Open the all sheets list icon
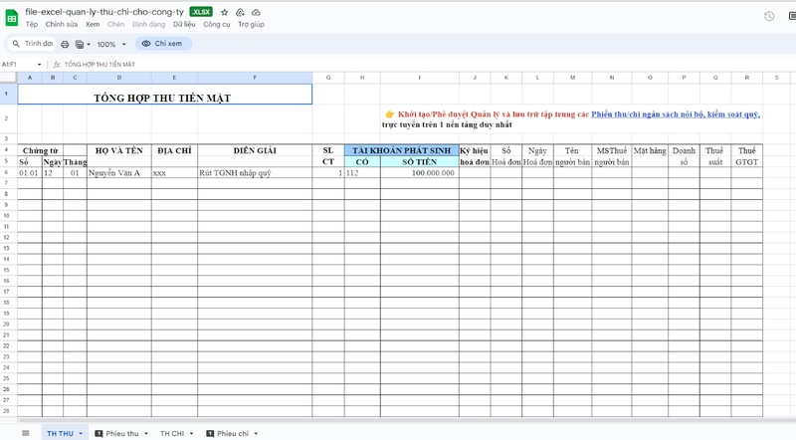Image resolution: width=796 pixels, height=440 pixels. coord(26,433)
